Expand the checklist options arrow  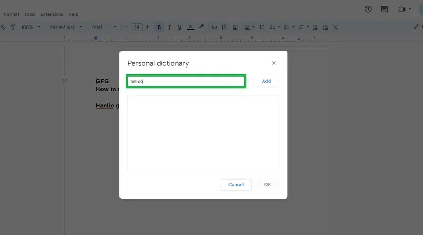pos(279,27)
